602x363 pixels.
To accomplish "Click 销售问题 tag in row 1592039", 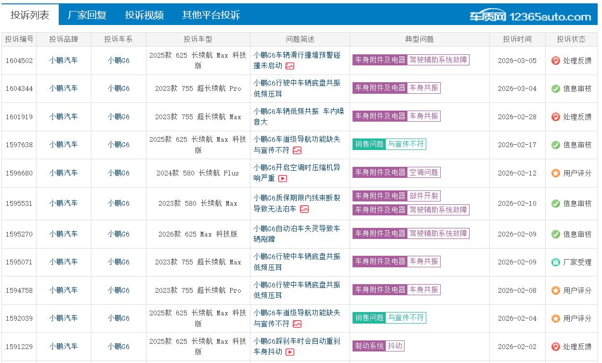I will pyautogui.click(x=369, y=318).
